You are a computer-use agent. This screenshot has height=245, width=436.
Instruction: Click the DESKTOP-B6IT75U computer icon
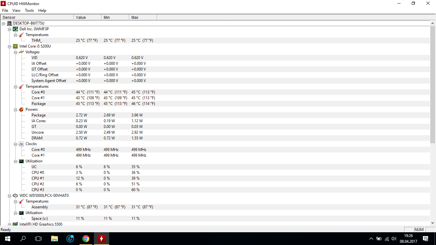[9, 23]
